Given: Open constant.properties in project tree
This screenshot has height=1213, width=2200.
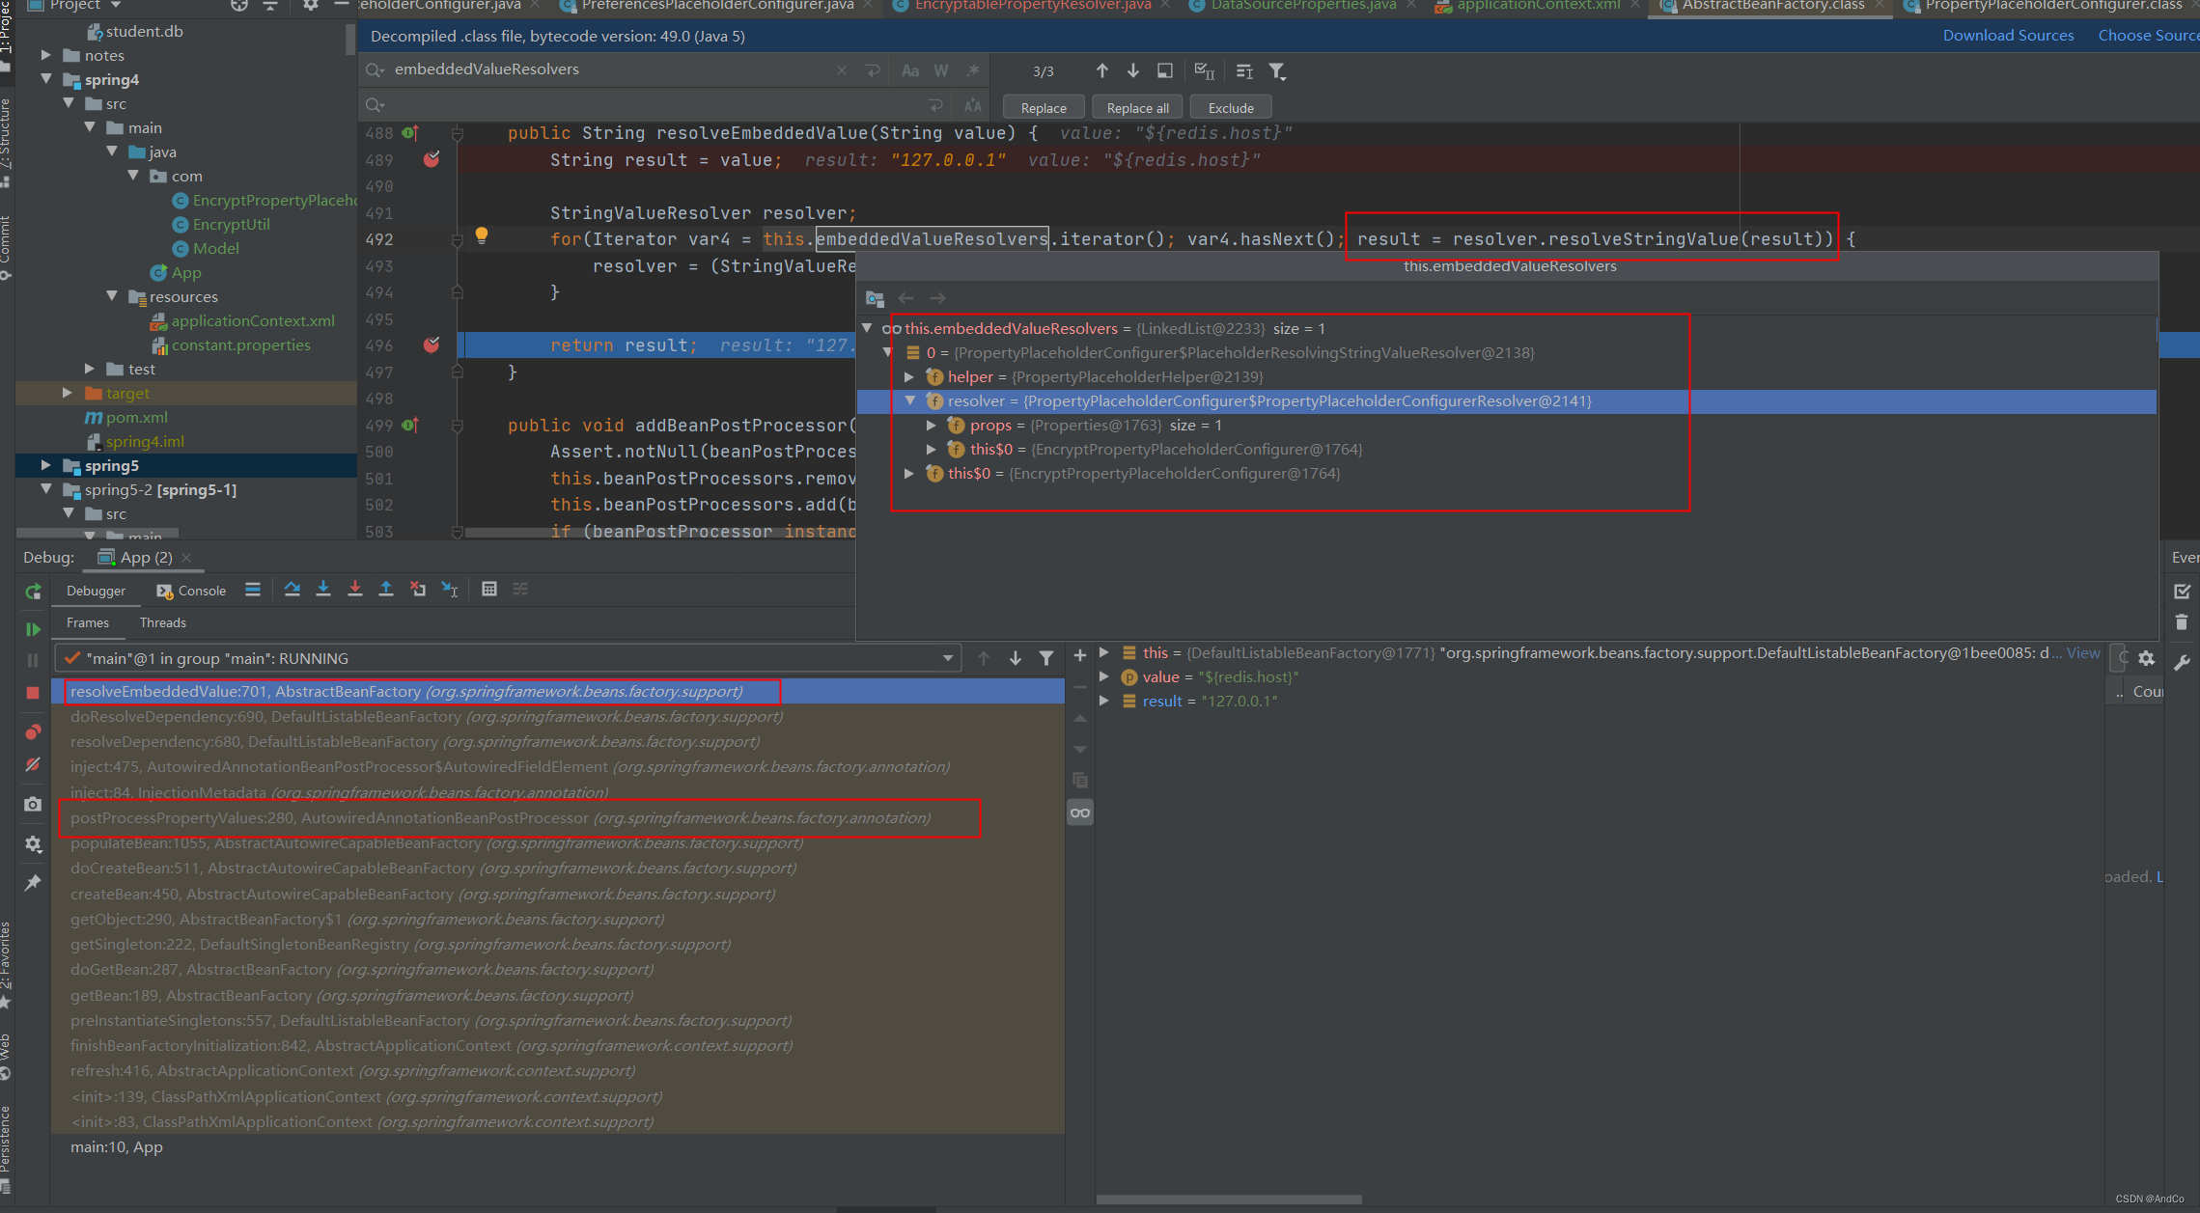Looking at the screenshot, I should point(241,345).
